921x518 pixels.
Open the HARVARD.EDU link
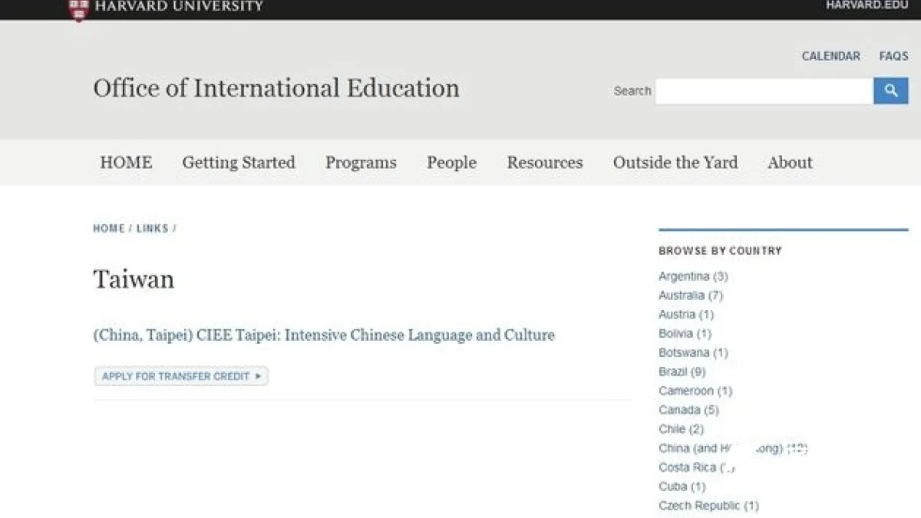pyautogui.click(x=867, y=5)
